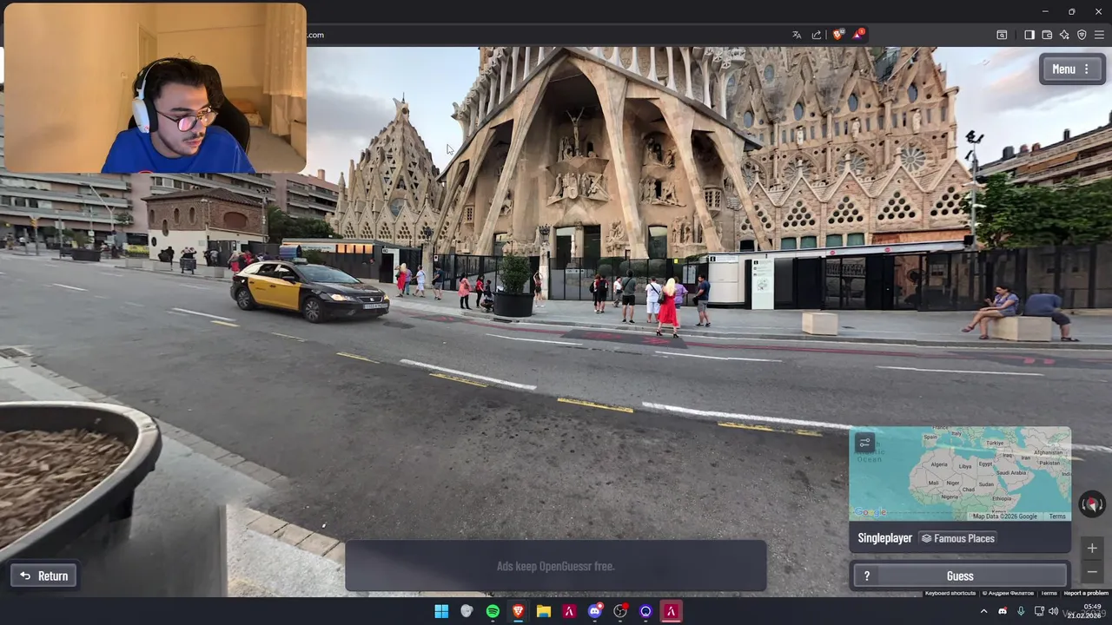Open the Brave Wallet icon
The height and width of the screenshot is (625, 1112).
coord(1047,35)
